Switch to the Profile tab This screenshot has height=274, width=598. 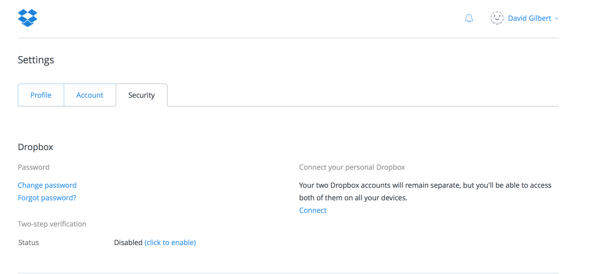(41, 95)
